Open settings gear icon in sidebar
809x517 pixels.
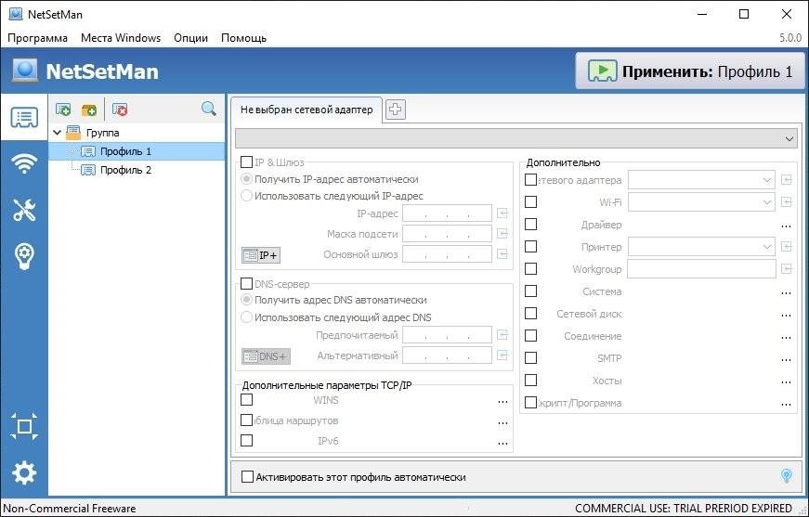click(24, 473)
